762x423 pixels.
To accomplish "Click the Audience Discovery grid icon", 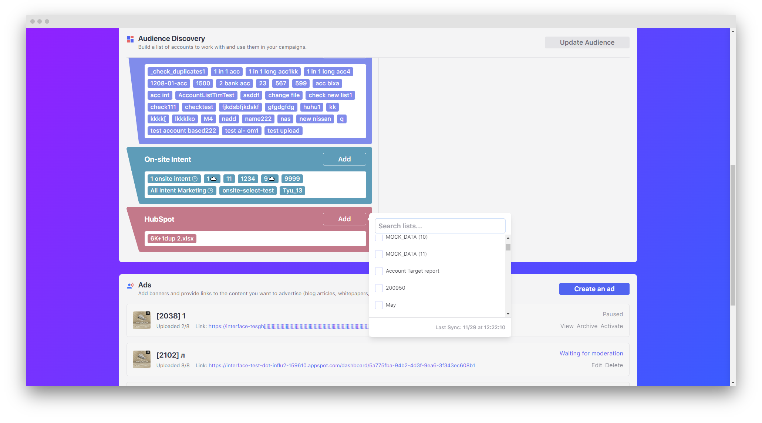I will point(130,38).
